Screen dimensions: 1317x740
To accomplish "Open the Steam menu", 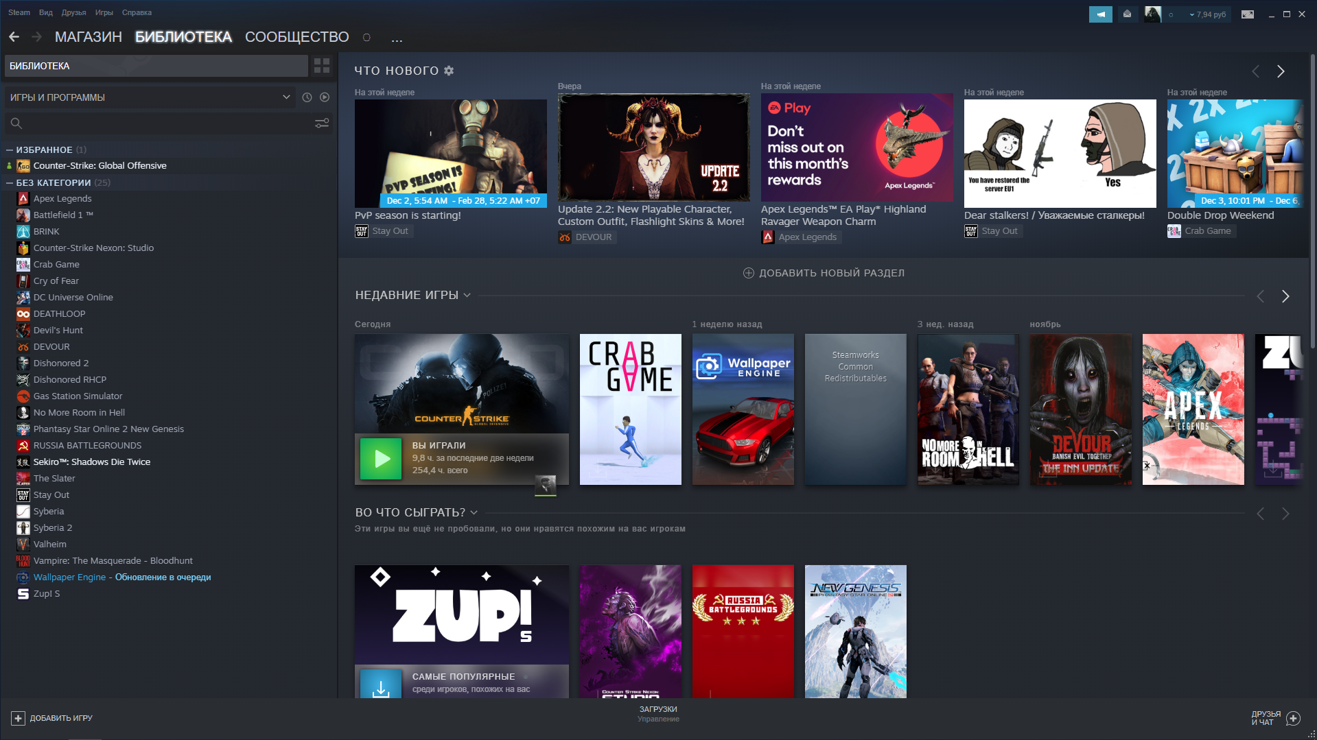I will (19, 12).
